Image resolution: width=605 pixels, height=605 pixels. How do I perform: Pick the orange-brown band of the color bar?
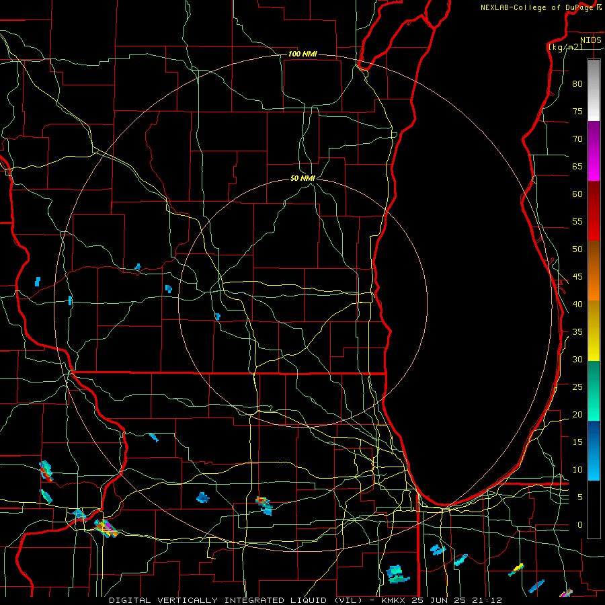(594, 271)
